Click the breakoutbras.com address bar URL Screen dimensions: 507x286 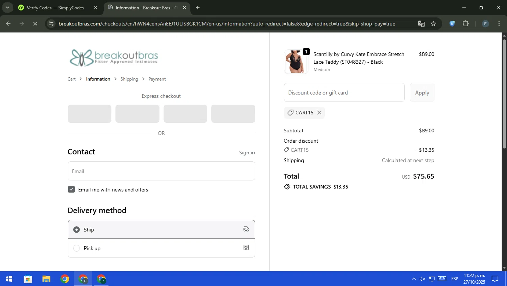tap(227, 24)
